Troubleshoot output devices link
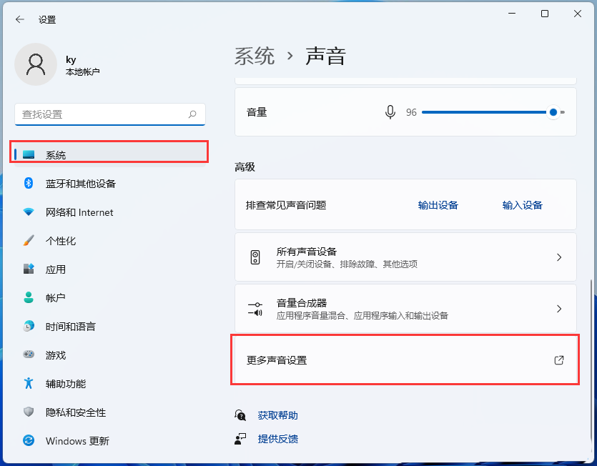This screenshot has width=597, height=466. 438,205
